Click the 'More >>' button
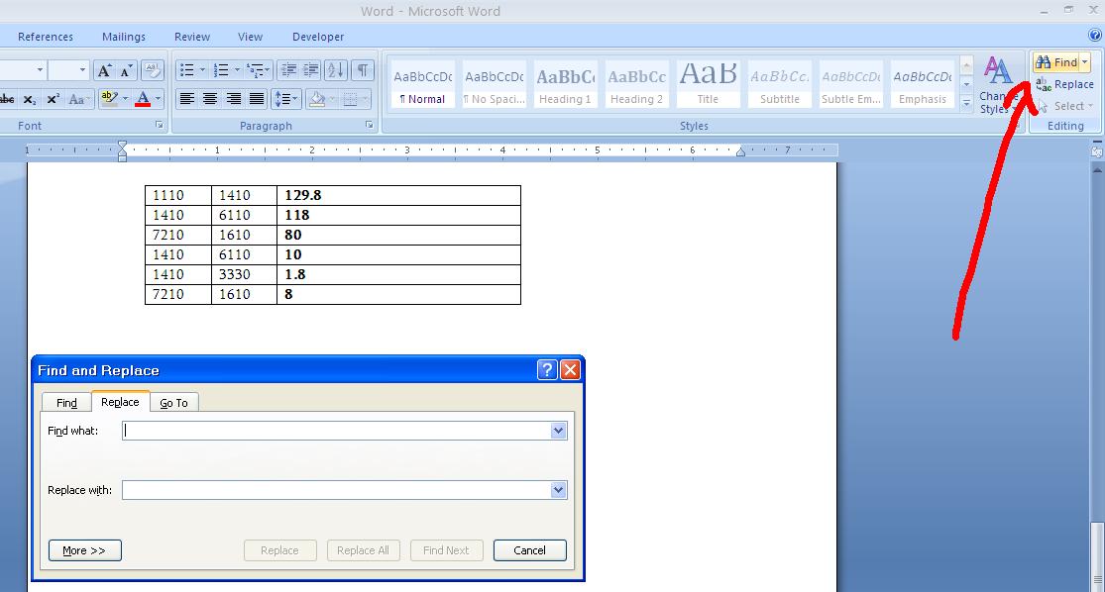The height and width of the screenshot is (592, 1105). click(84, 550)
